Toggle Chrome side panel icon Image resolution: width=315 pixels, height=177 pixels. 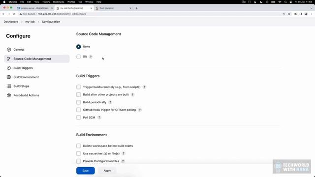click(301, 14)
